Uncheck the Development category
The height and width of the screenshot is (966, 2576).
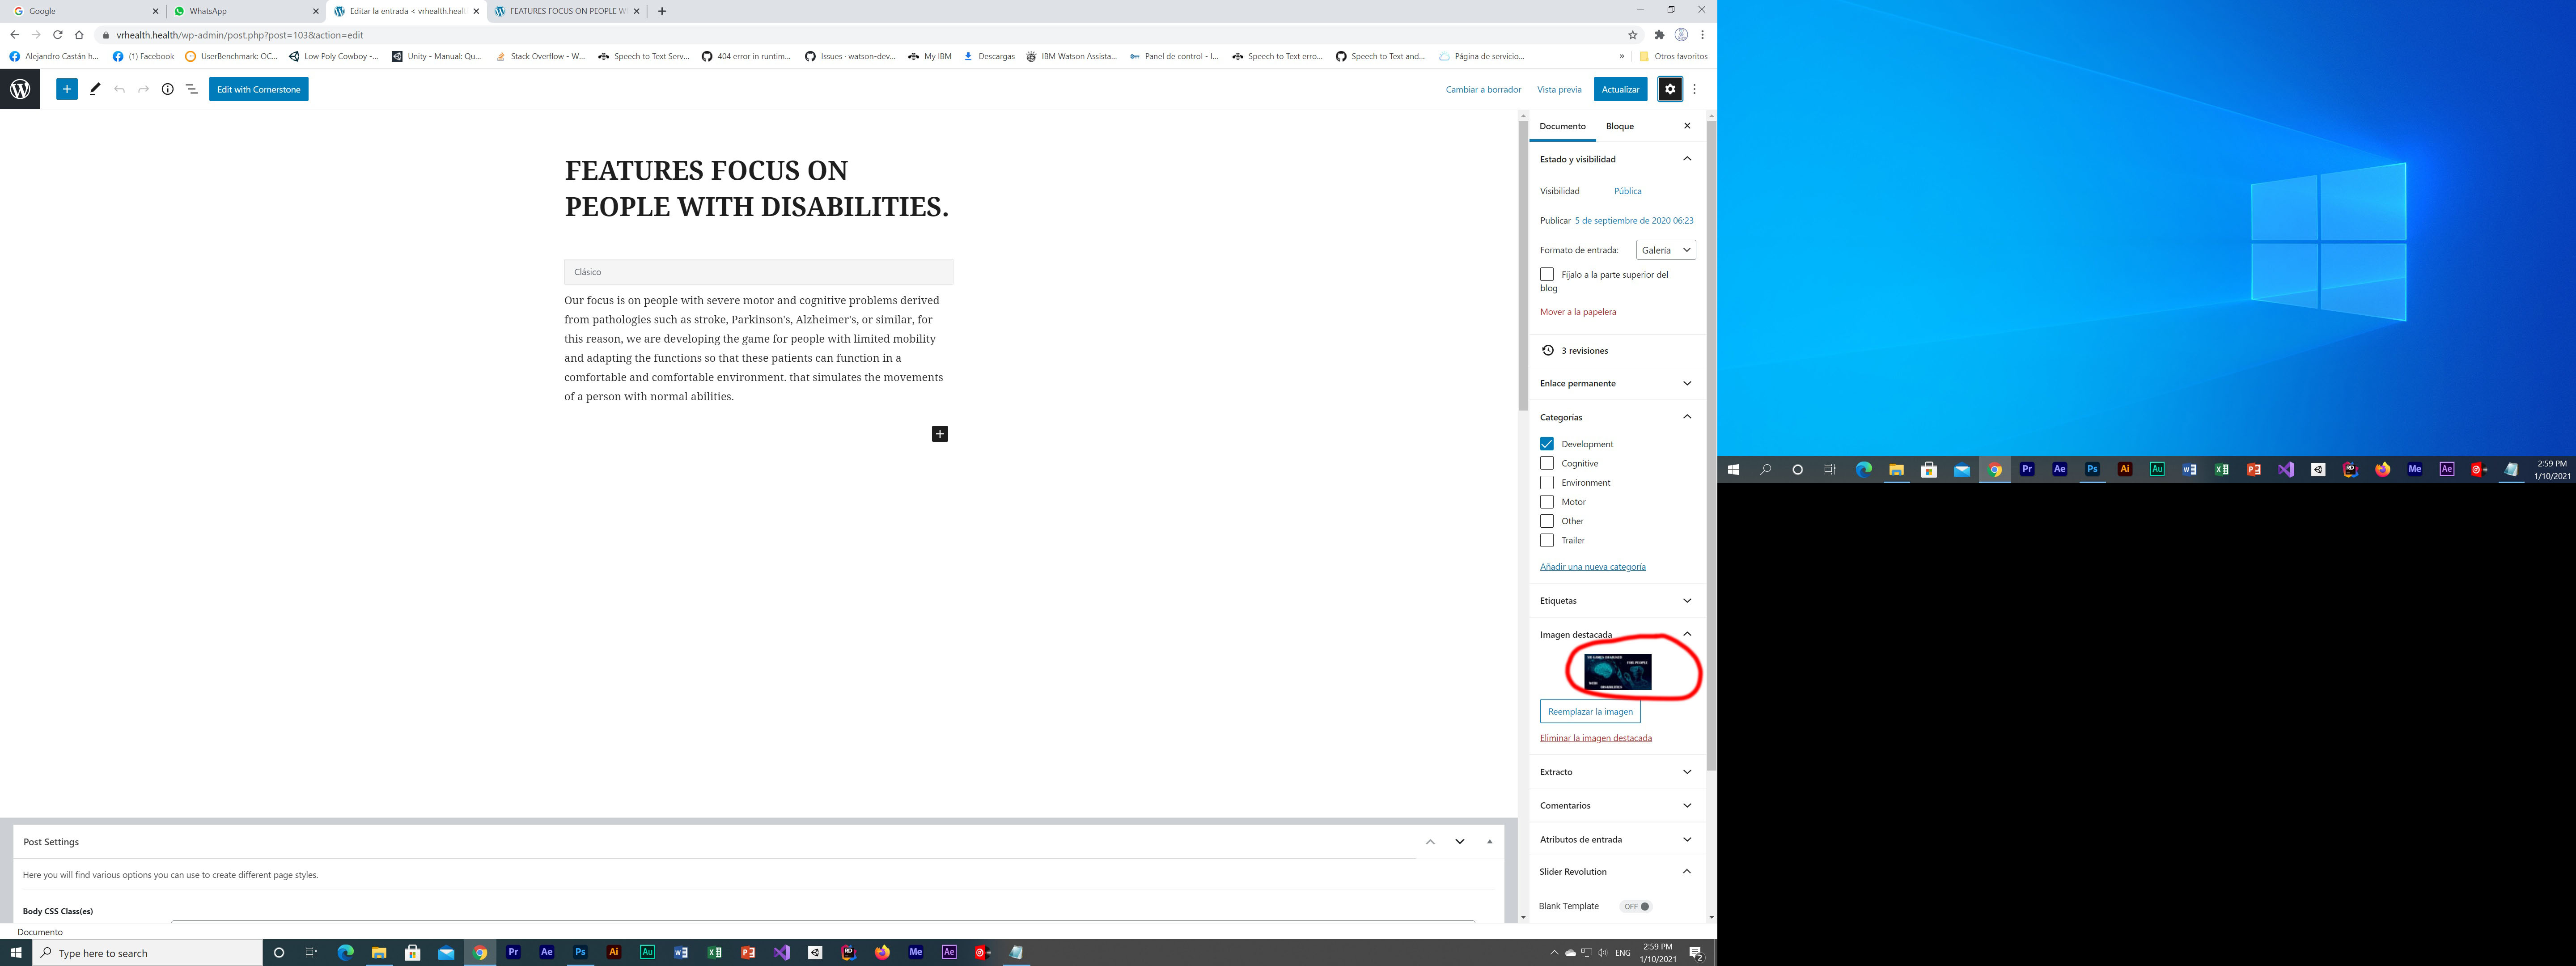pos(1547,444)
